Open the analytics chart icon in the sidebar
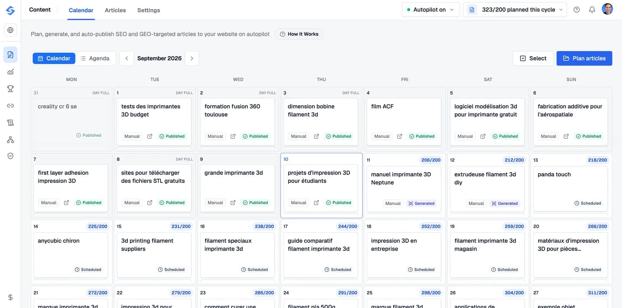The image size is (622, 308). [x=10, y=72]
